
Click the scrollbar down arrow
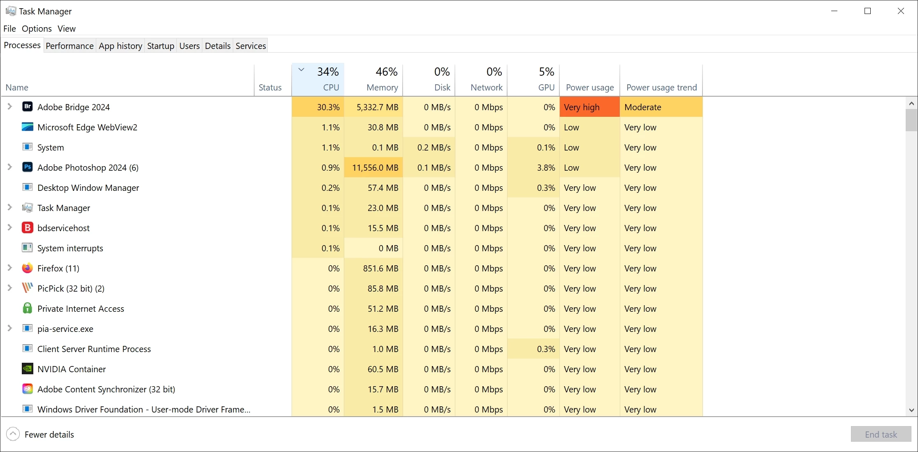click(x=911, y=410)
